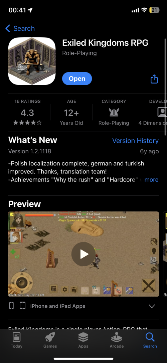This screenshot has width=167, height=363.
Task: Tap the Open button
Action: [77, 79]
